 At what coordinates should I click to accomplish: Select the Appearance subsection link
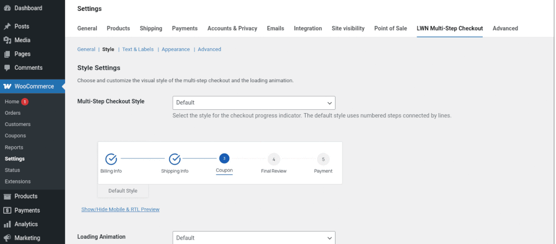coord(175,49)
